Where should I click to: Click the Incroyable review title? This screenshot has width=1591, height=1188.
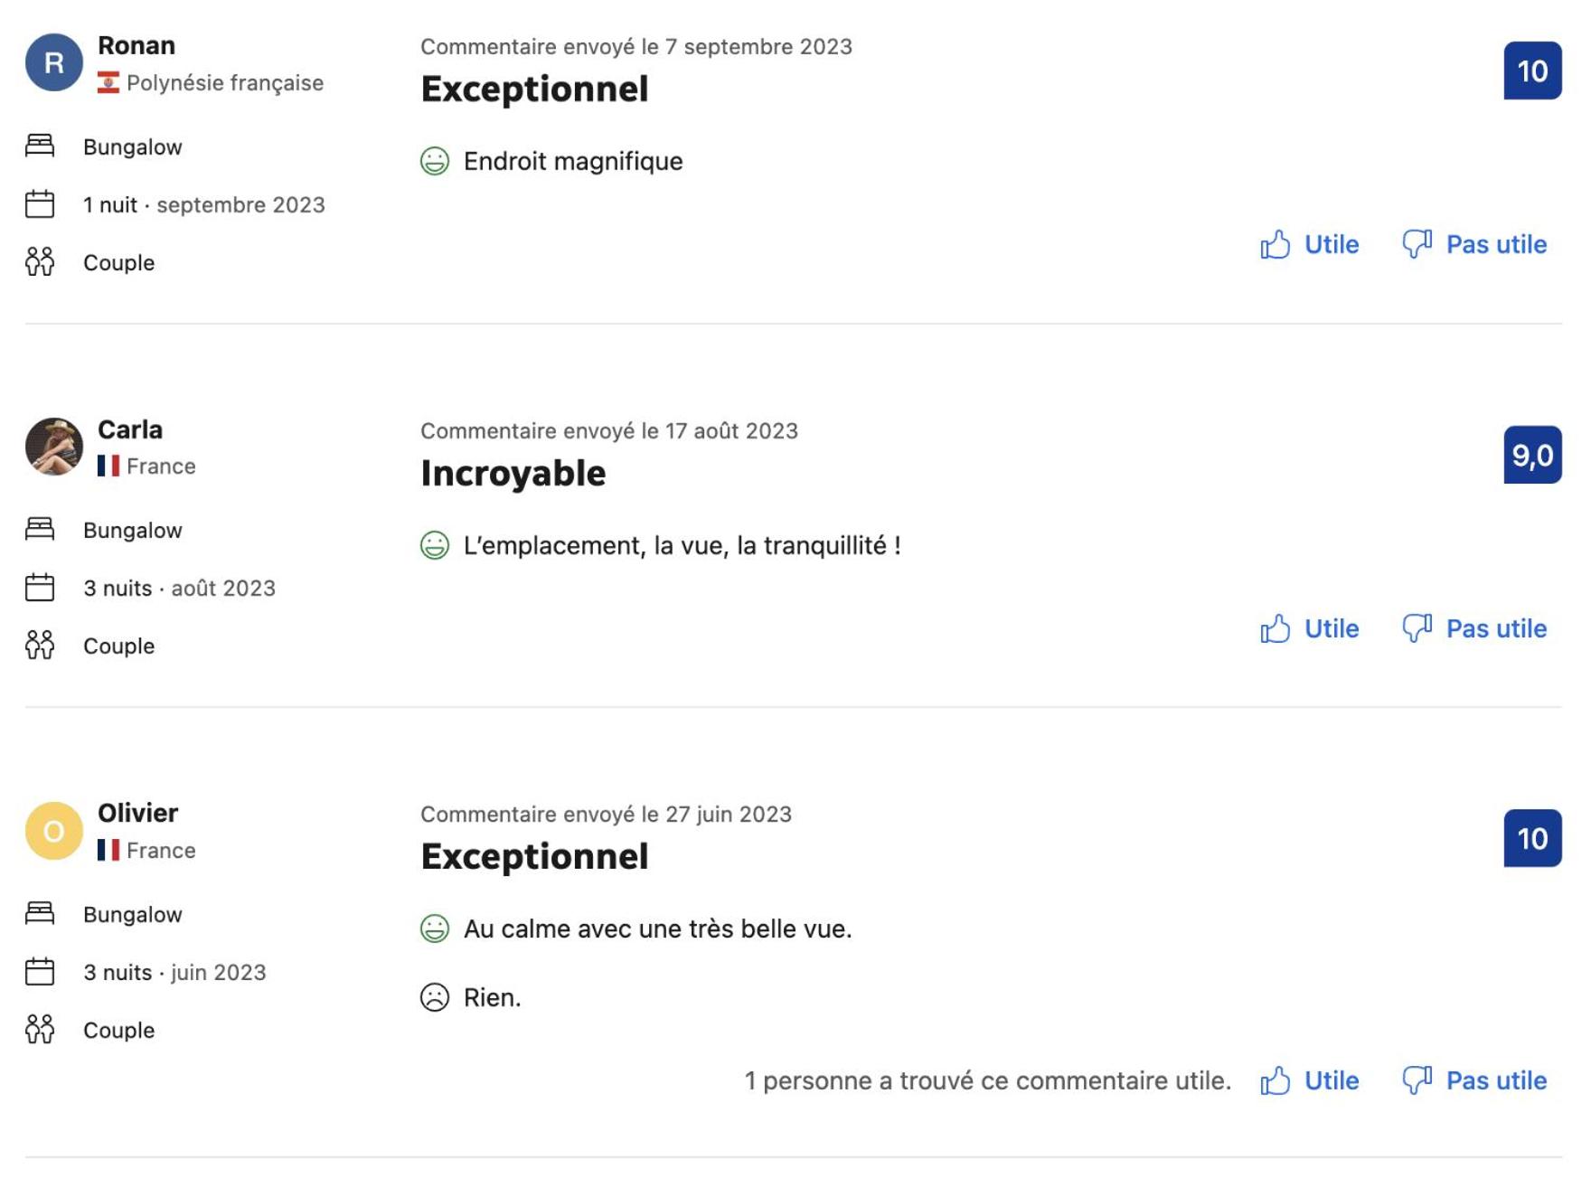click(513, 474)
